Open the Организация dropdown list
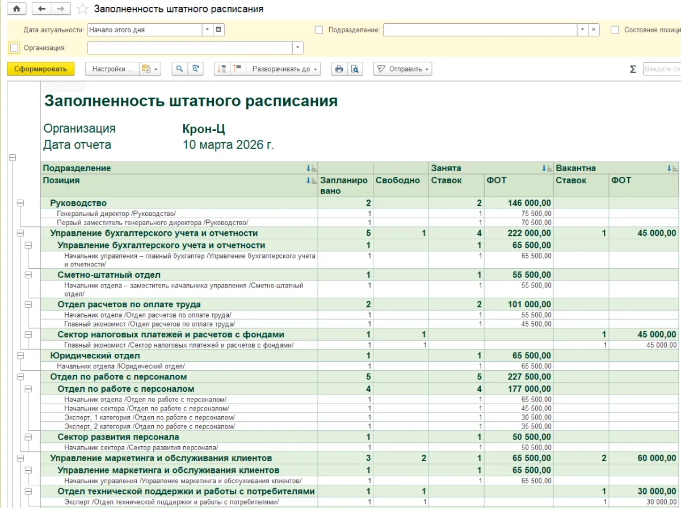 298,48
